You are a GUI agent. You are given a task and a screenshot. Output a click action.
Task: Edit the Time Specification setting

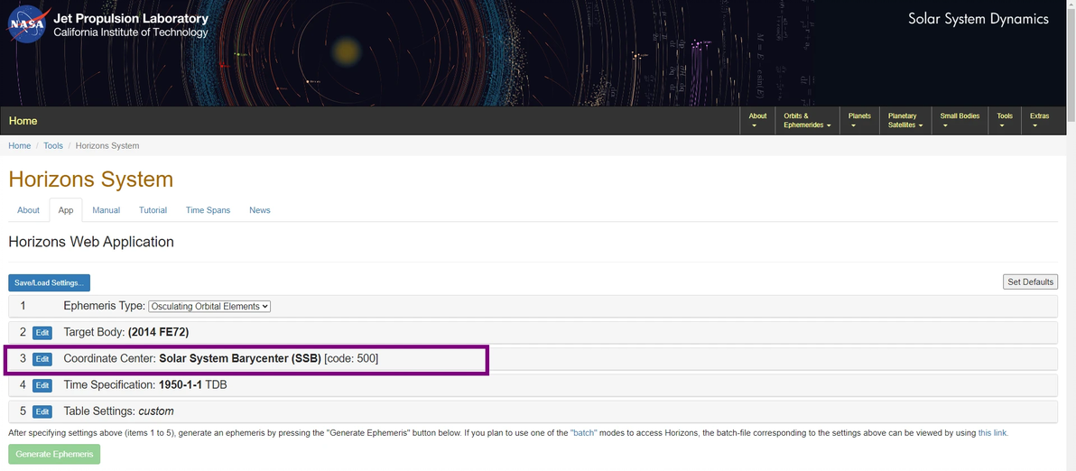[x=42, y=385]
